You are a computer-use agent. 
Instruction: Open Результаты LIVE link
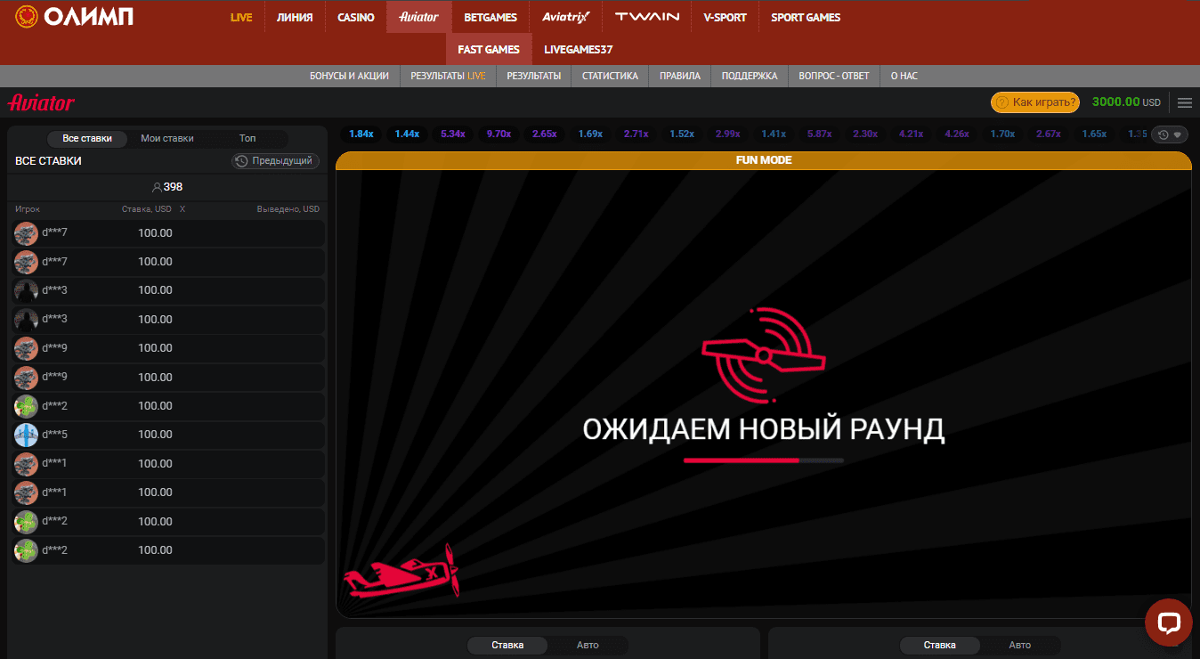(448, 76)
